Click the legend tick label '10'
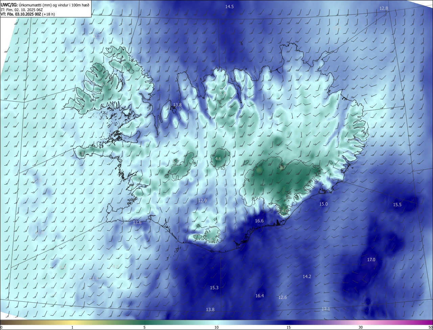This screenshot has width=433, height=330. click(216, 327)
